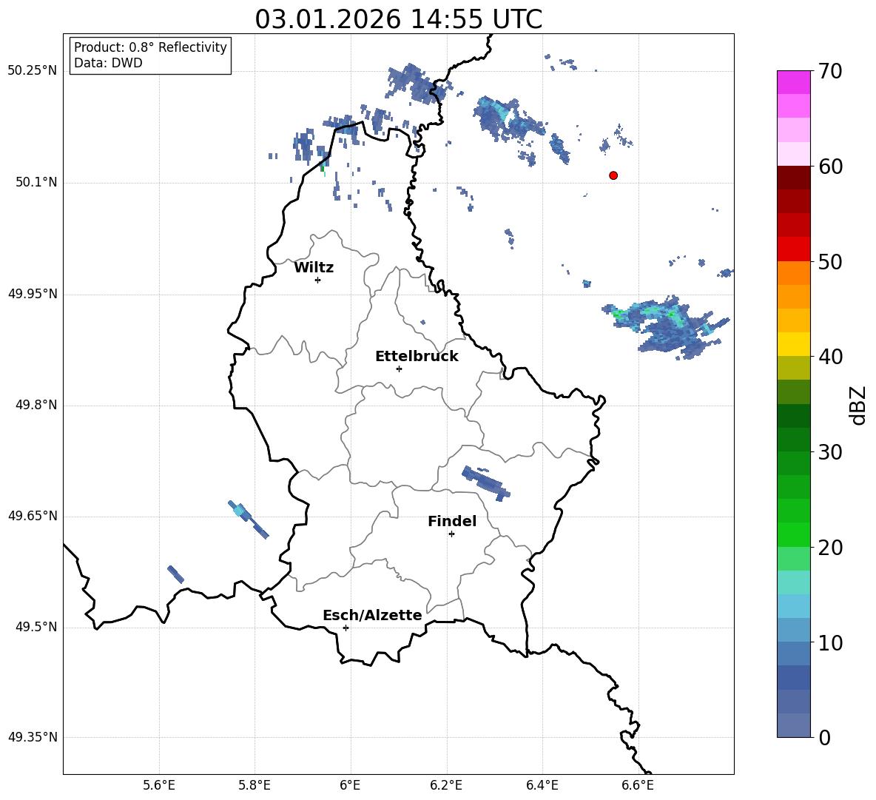Click the 60 tick on colorbar

click(x=830, y=166)
